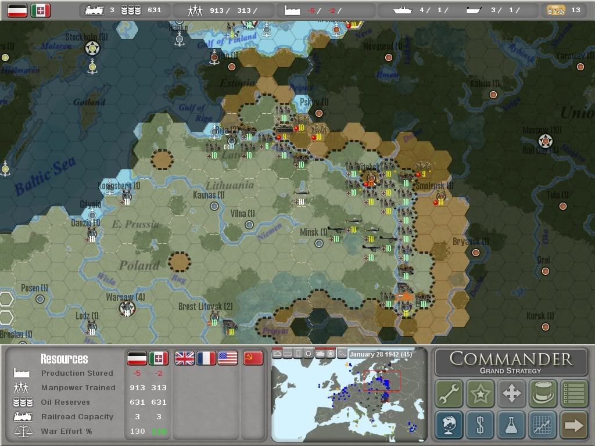Click the Orel city marker
The image size is (595, 446).
[x=545, y=271]
